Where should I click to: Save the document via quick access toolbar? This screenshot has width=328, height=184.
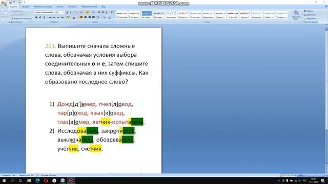point(10,2)
